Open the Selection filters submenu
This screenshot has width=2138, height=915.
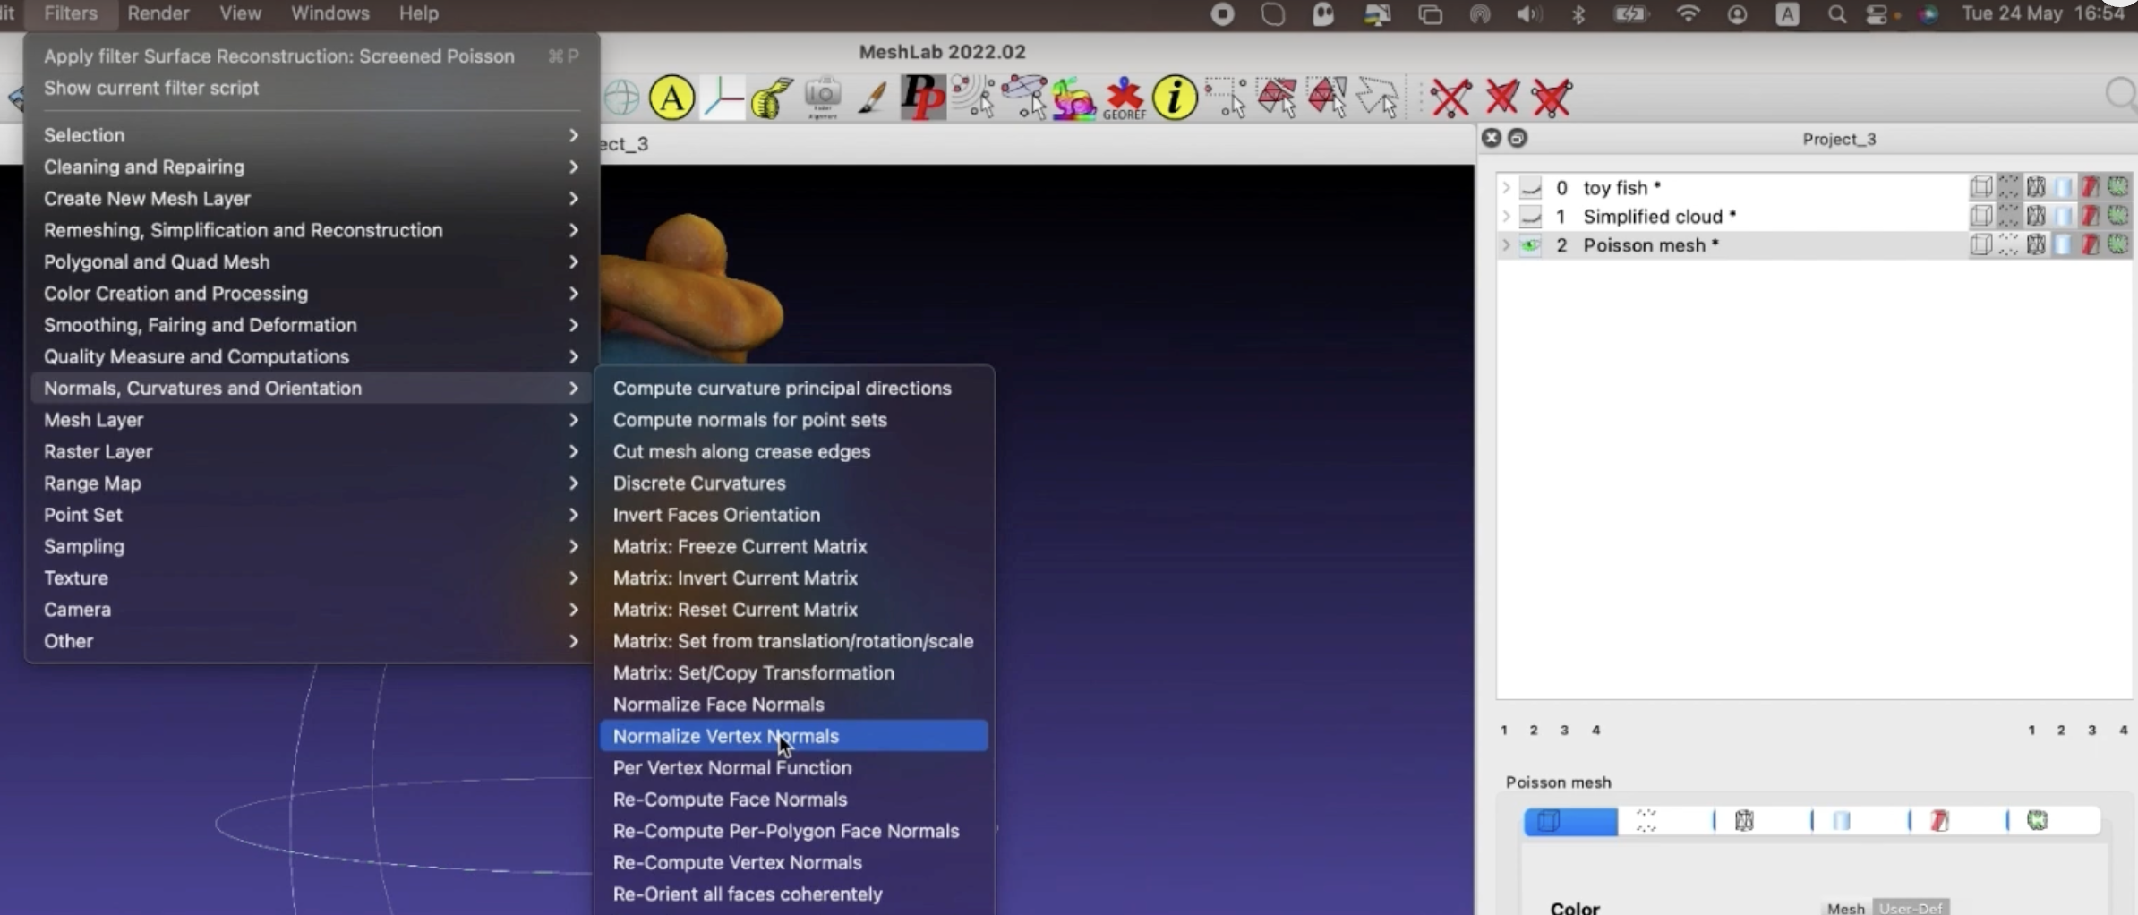pyautogui.click(x=311, y=135)
